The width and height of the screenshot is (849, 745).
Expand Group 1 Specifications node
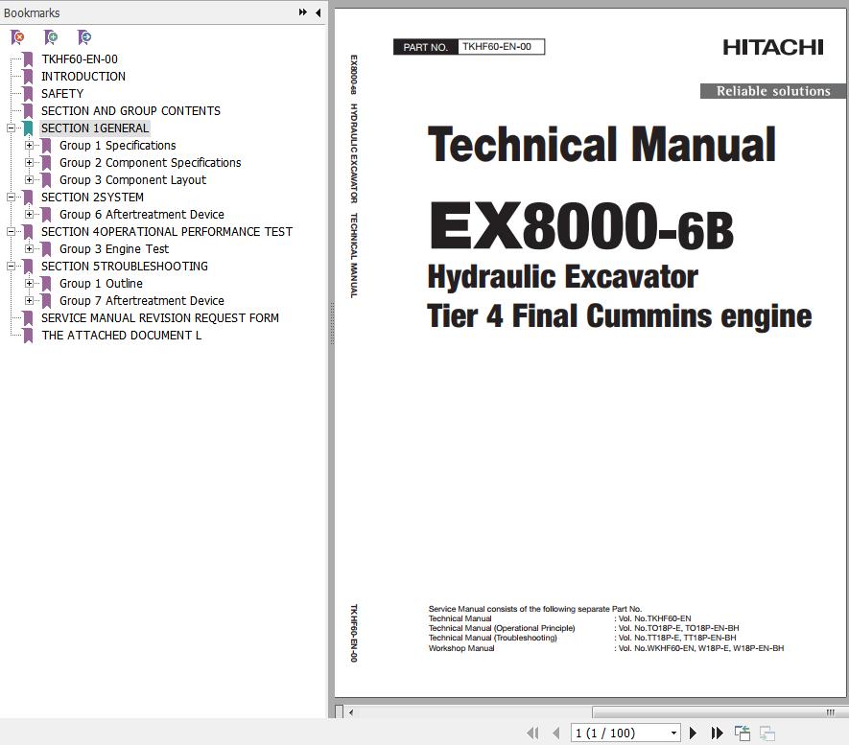29,146
